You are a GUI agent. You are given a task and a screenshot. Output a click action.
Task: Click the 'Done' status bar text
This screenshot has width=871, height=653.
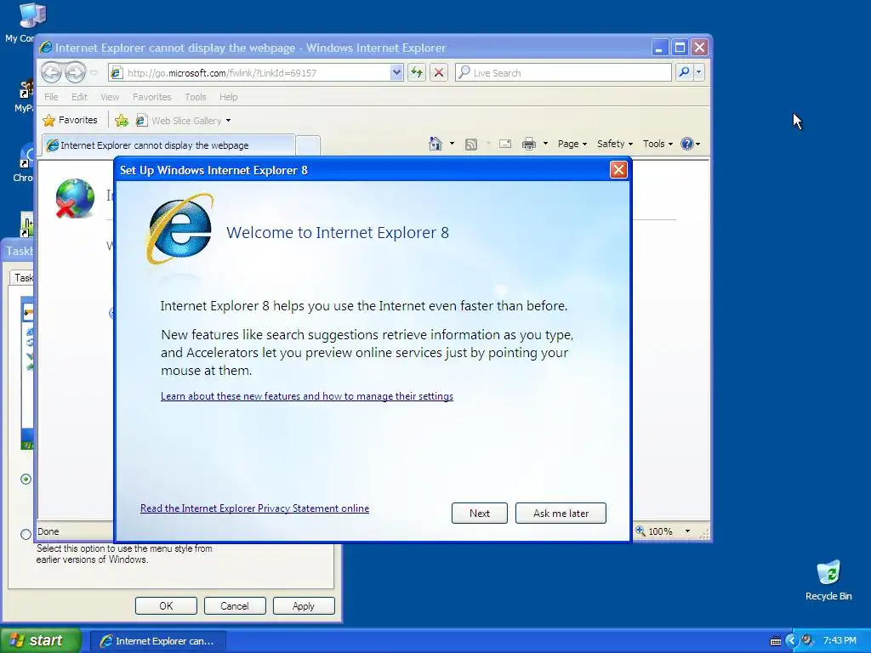[48, 531]
